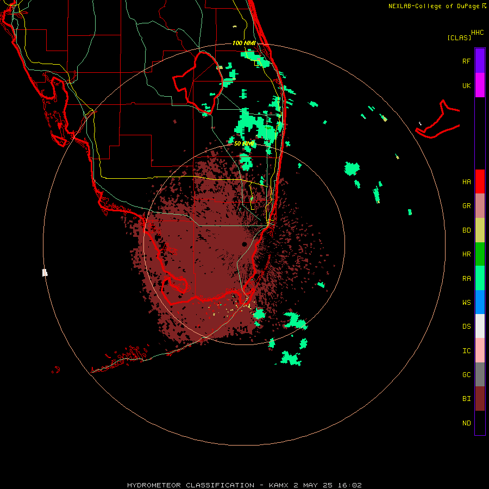Click the small white marker on west ring
The width and height of the screenshot is (489, 489).
pos(45,273)
